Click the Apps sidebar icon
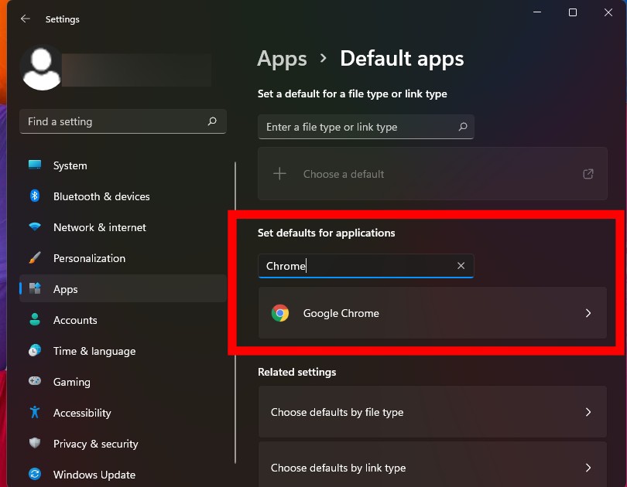Screen dimensions: 627x487 (35, 288)
